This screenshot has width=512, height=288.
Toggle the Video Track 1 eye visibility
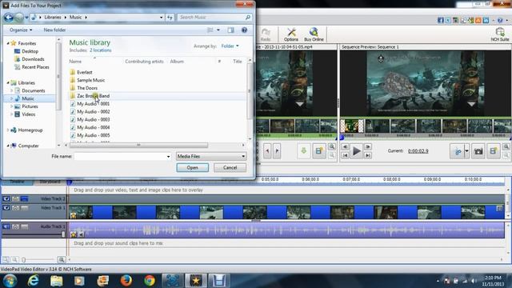(x=6, y=208)
